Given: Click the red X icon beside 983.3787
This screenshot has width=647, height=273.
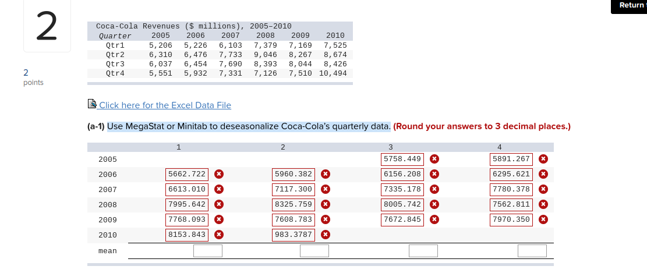Looking at the screenshot, I should (326, 235).
